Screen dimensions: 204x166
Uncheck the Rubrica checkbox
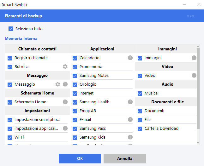[10, 67]
